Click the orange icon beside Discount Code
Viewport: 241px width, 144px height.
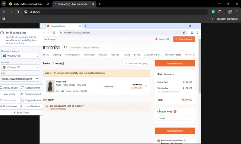(175, 111)
